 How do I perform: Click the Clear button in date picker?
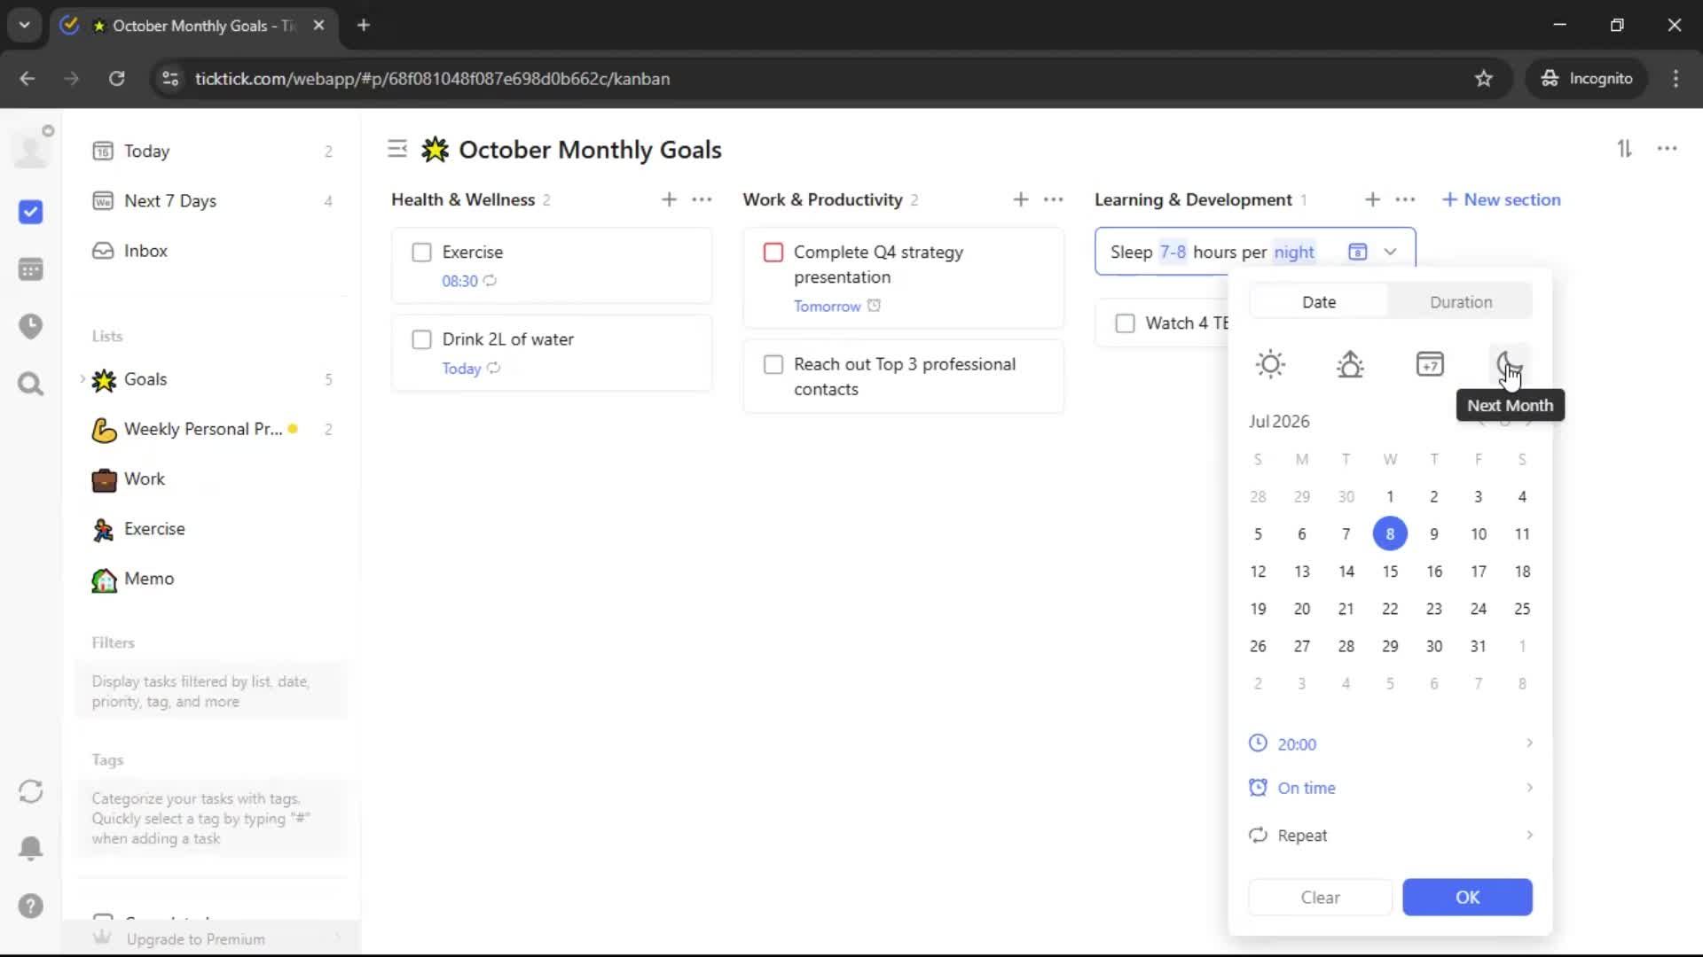1320,898
